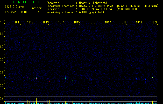The height and width of the screenshot is (104, 163).
Task: Click the 'Receiver' field label
Action: (x=53, y=9)
